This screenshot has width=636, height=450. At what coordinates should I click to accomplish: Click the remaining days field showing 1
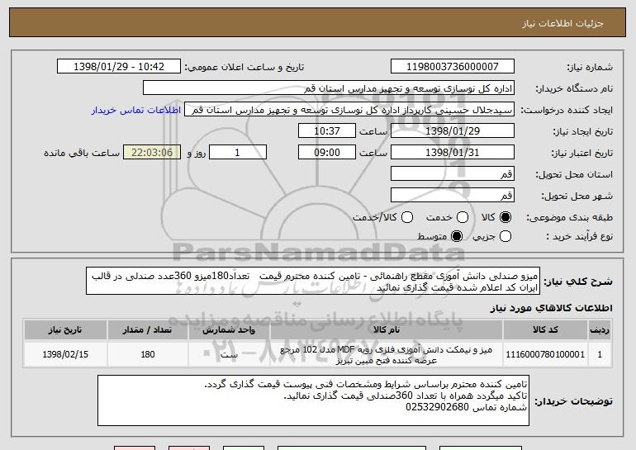[238, 153]
